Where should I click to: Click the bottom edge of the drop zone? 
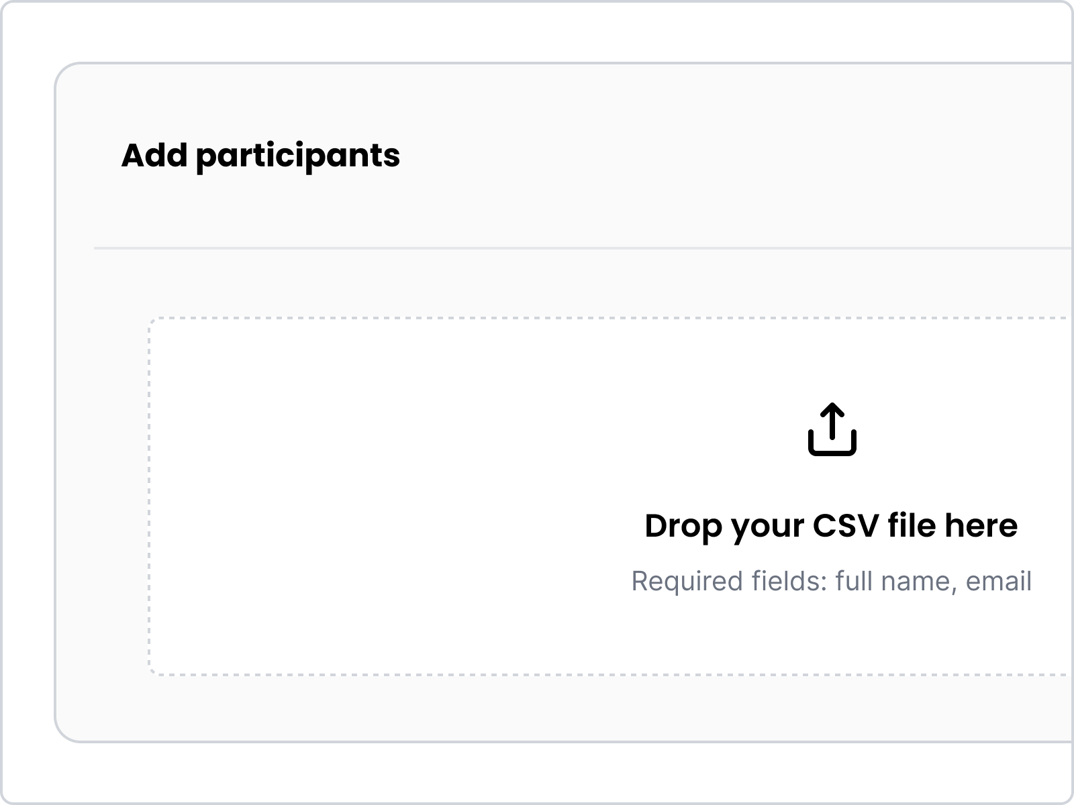537,674
